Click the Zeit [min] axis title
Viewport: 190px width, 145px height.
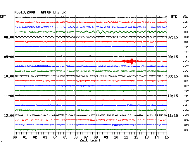[x=90, y=140]
